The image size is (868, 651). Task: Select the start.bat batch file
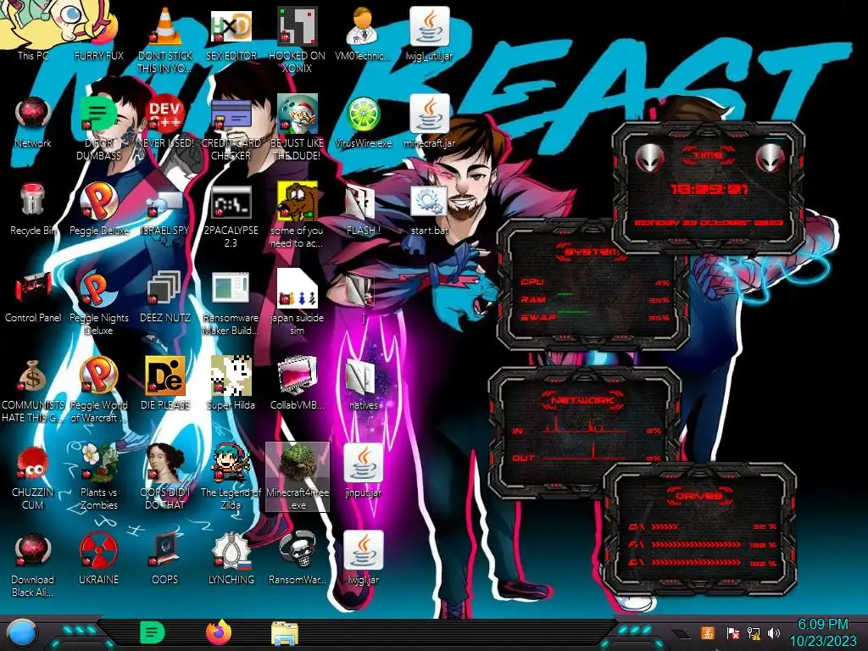(429, 210)
